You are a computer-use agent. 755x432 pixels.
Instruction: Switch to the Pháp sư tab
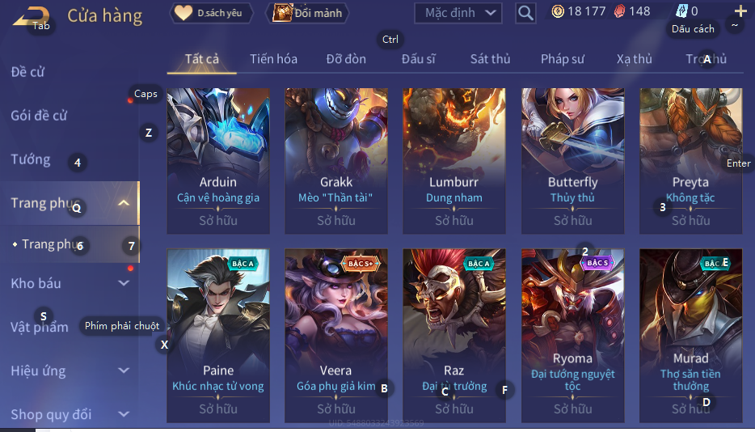click(562, 59)
